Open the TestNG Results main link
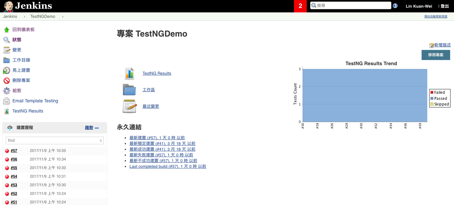The image size is (454, 205). 157,73
